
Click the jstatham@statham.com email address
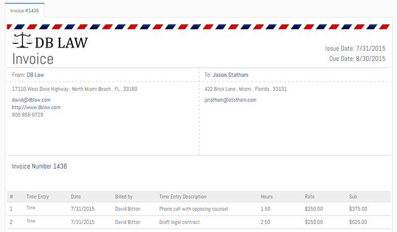[230, 100]
